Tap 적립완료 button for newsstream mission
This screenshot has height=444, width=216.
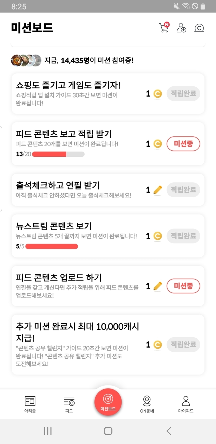coord(183,236)
